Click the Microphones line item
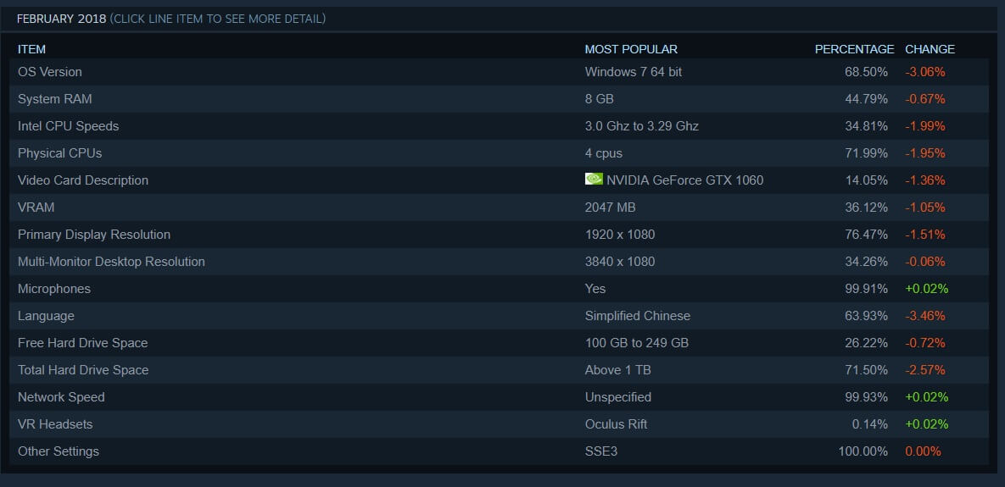 pyautogui.click(x=54, y=289)
